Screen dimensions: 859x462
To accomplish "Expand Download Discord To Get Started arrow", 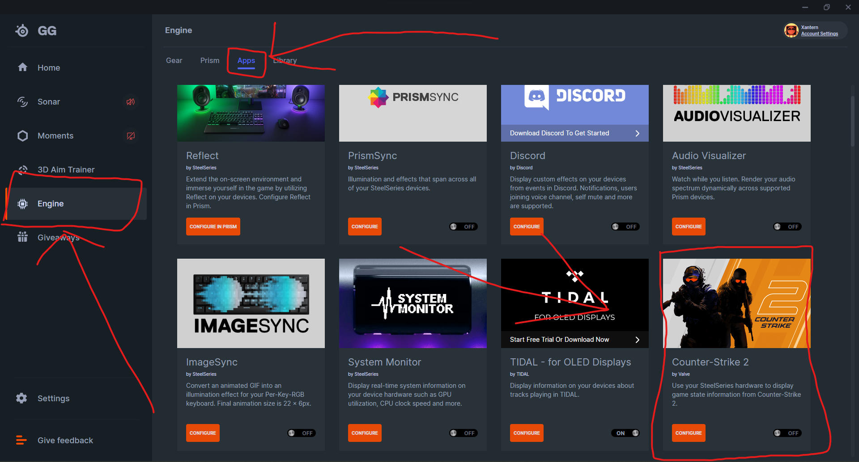I will (x=638, y=133).
